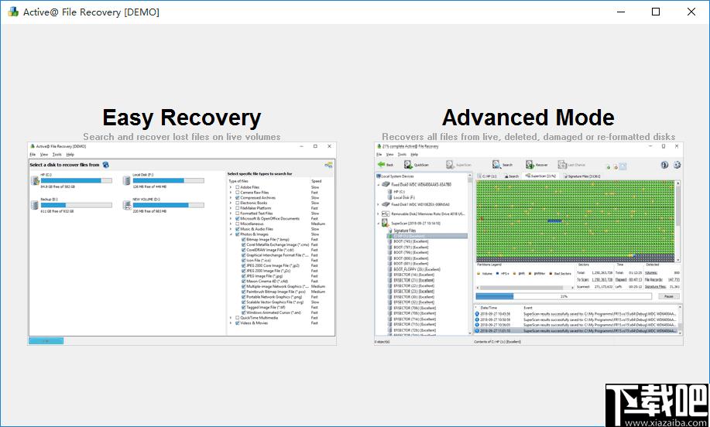
Task: Click the 21% scan progress bar
Action: tap(564, 296)
